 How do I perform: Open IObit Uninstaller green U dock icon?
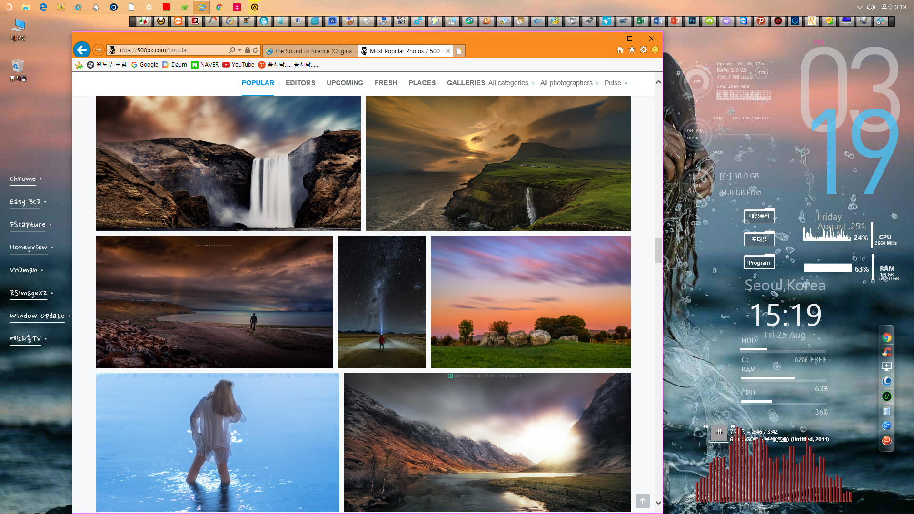pos(886,396)
